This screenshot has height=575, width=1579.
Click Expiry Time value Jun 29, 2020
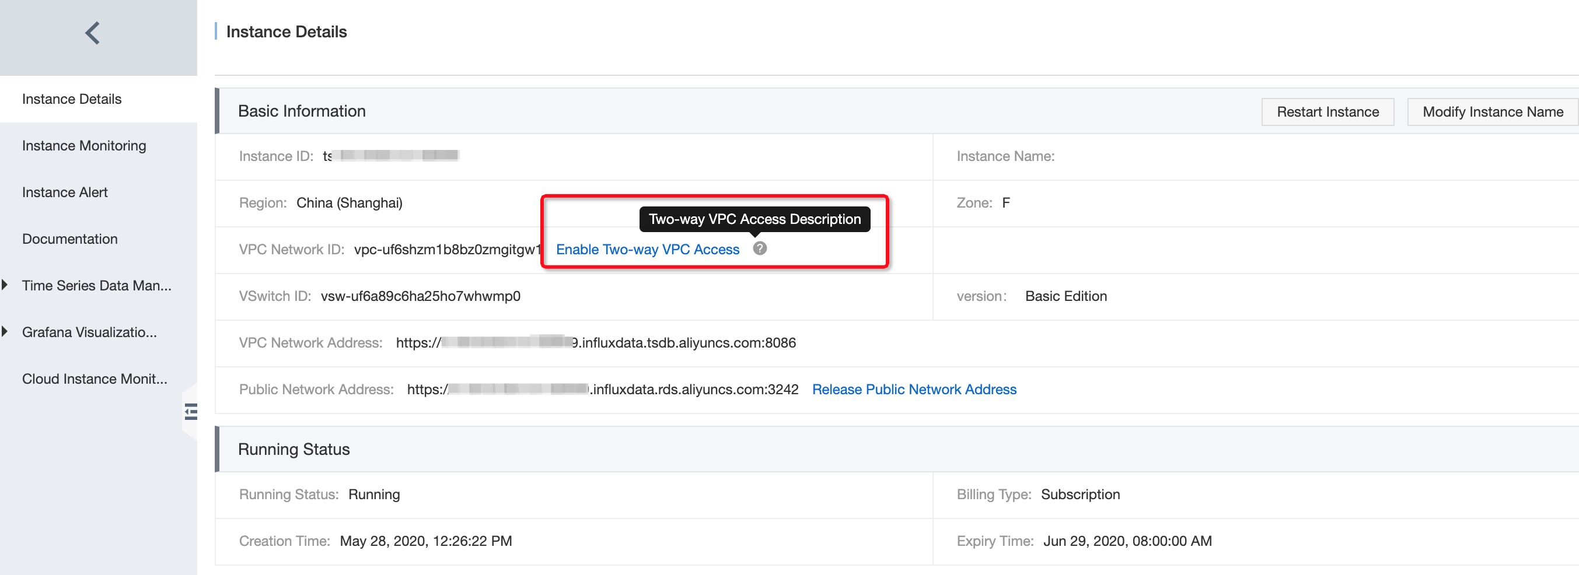[1127, 541]
